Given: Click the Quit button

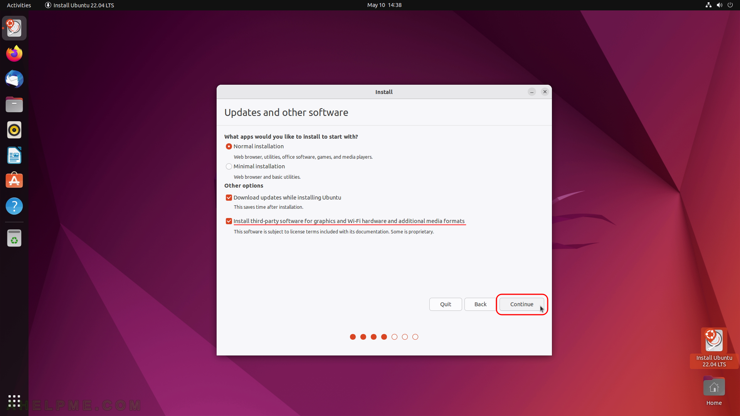Looking at the screenshot, I should coord(446,304).
